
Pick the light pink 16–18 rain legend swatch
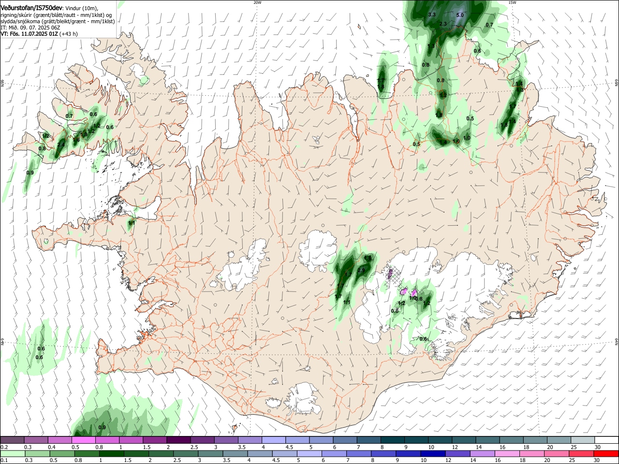507,453
